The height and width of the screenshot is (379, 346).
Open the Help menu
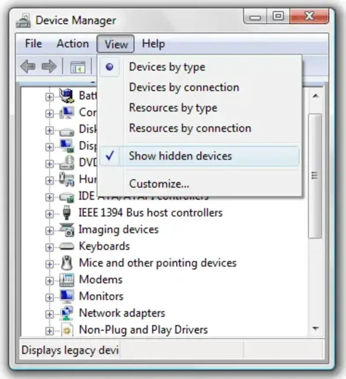click(x=153, y=44)
